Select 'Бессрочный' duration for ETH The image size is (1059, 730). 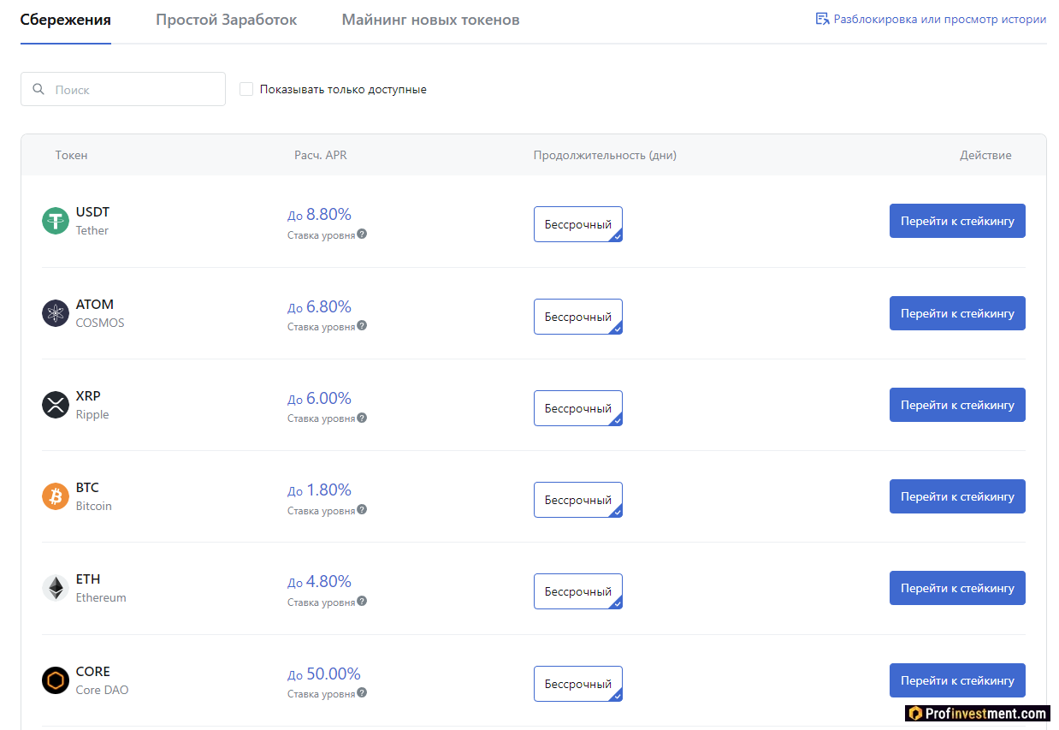(578, 591)
